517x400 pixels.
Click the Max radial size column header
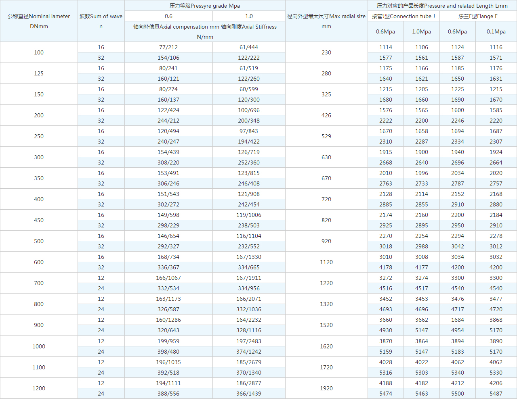[326, 21]
